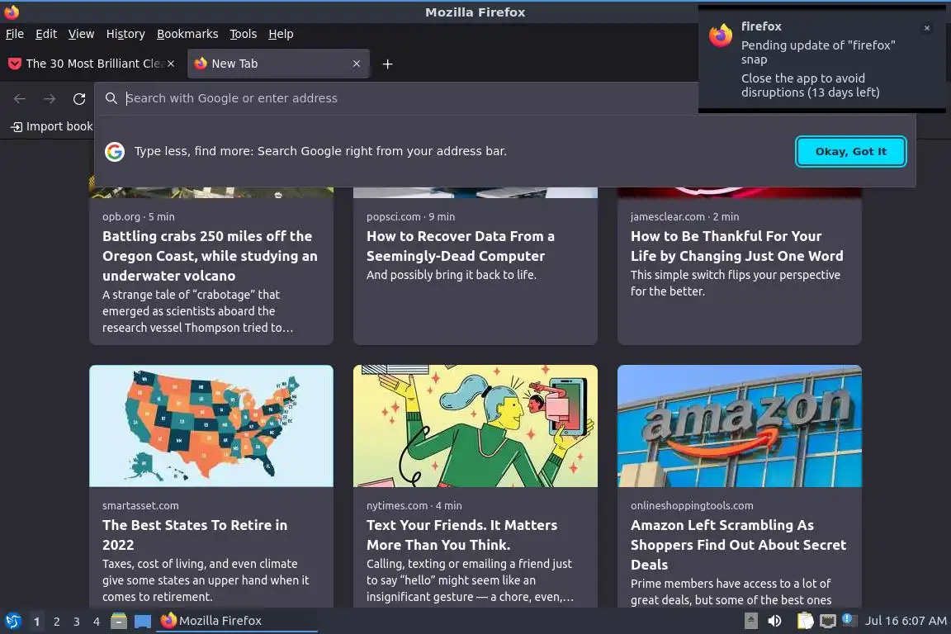Open the History menu
Screen dimensions: 951x634
click(x=125, y=34)
